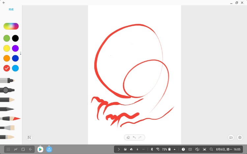
Task: Choose the green color swatch
Action: click(x=7, y=38)
